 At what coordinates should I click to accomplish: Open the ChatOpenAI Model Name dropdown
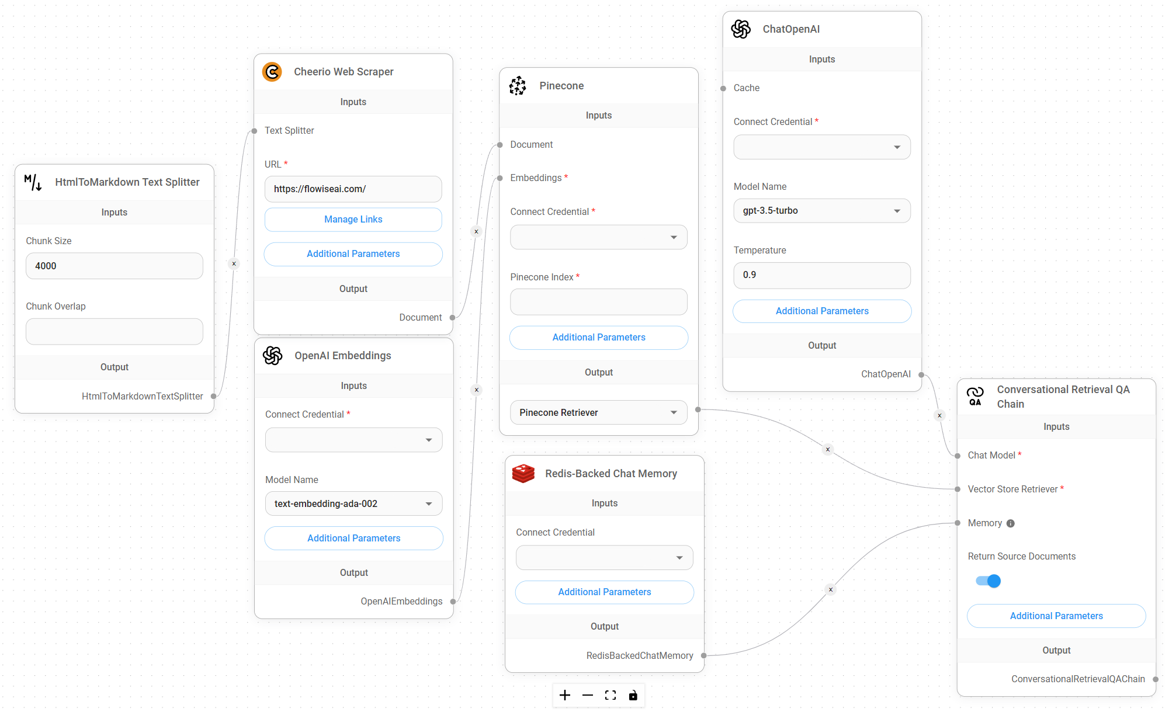(821, 211)
